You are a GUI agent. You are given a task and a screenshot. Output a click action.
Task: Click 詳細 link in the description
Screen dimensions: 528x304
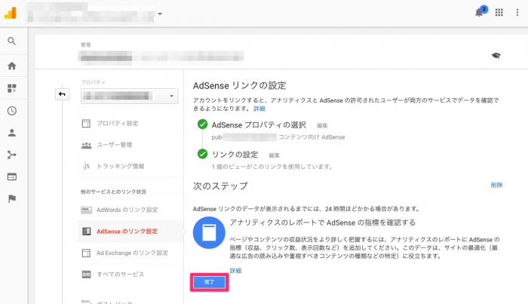[259, 109]
